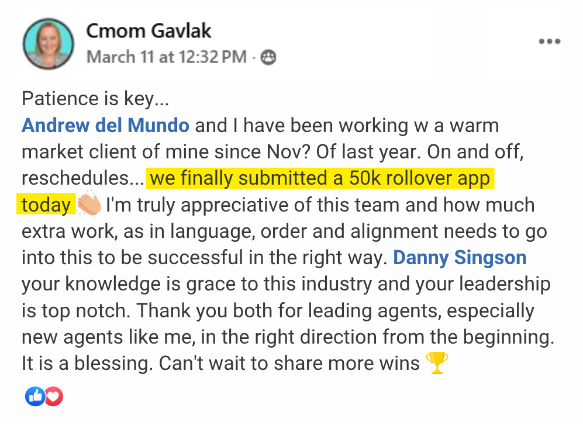Open the March 11 at 12:32 PM timestamp
Image resolution: width=583 pixels, height=426 pixels.
coord(167,57)
